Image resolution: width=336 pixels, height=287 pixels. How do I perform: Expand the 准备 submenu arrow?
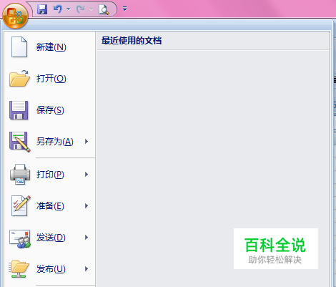87,206
